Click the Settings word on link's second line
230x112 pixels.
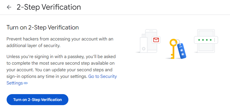[15, 83]
